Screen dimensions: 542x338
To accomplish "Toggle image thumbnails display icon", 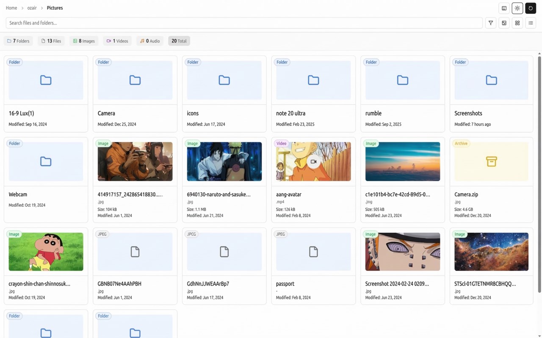I will click(503, 23).
